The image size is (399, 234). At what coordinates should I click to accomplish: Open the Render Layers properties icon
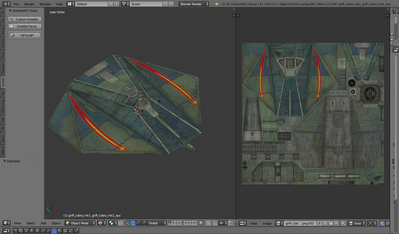click(x=21, y=230)
